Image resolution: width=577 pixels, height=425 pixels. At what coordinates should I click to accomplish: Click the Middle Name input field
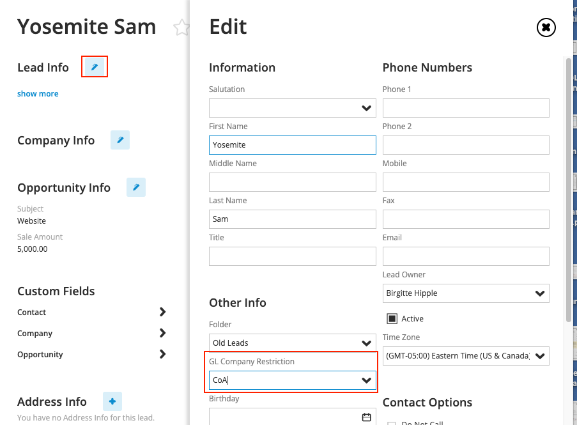pyautogui.click(x=293, y=182)
